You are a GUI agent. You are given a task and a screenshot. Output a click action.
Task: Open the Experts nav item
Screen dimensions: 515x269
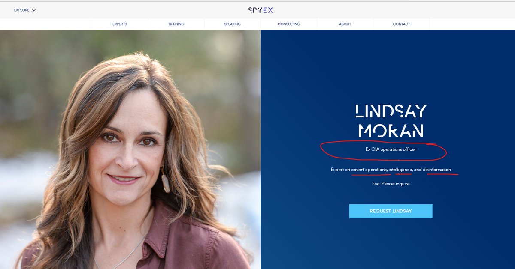click(x=120, y=24)
